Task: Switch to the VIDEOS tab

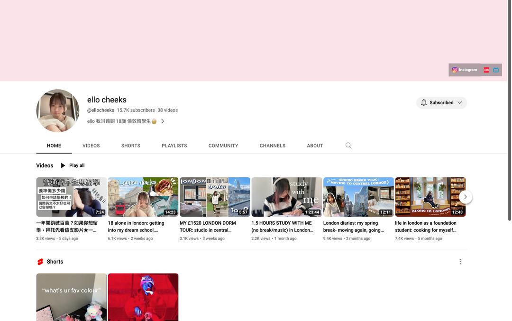Action: pyautogui.click(x=91, y=146)
